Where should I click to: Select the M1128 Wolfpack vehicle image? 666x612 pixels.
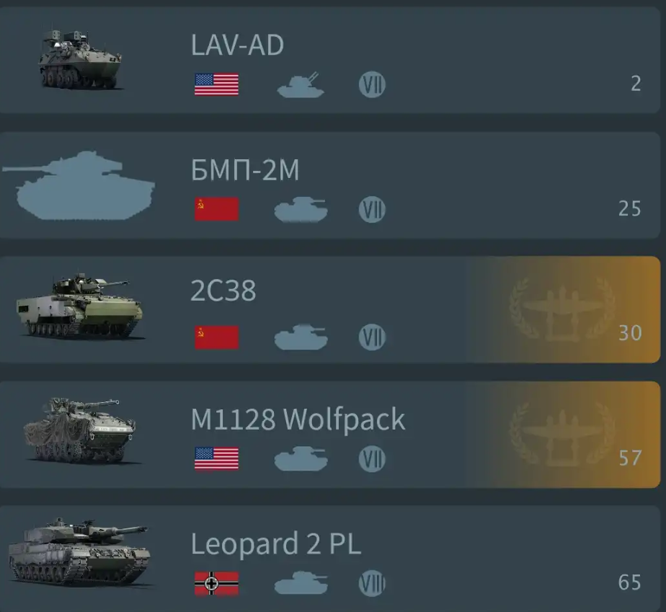click(80, 430)
